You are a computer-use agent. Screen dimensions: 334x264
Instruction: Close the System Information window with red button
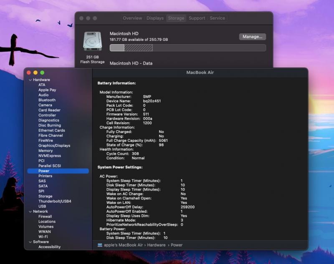29,73
